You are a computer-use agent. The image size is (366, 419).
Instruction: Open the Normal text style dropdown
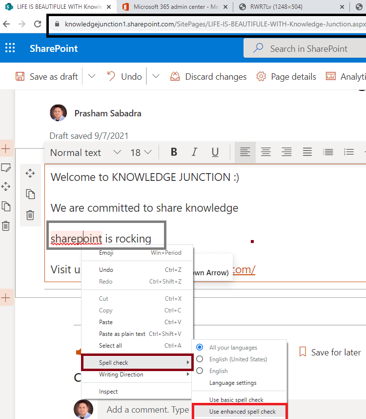[85, 153]
